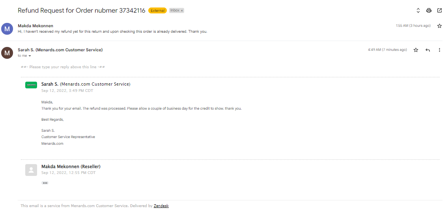Click the green Menards logo thumbnail

(x=31, y=85)
